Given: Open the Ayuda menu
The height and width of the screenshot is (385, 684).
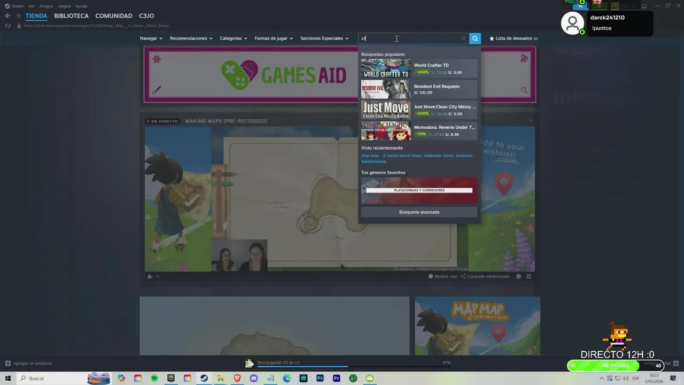Looking at the screenshot, I should pos(81,6).
